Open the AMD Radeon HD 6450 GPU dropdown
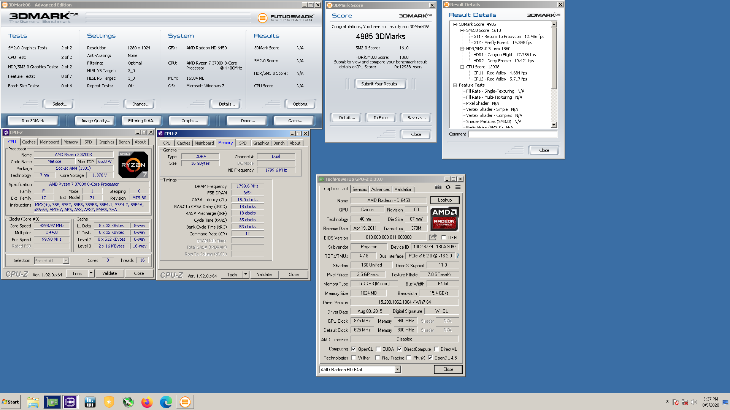730x410 pixels. (x=397, y=370)
